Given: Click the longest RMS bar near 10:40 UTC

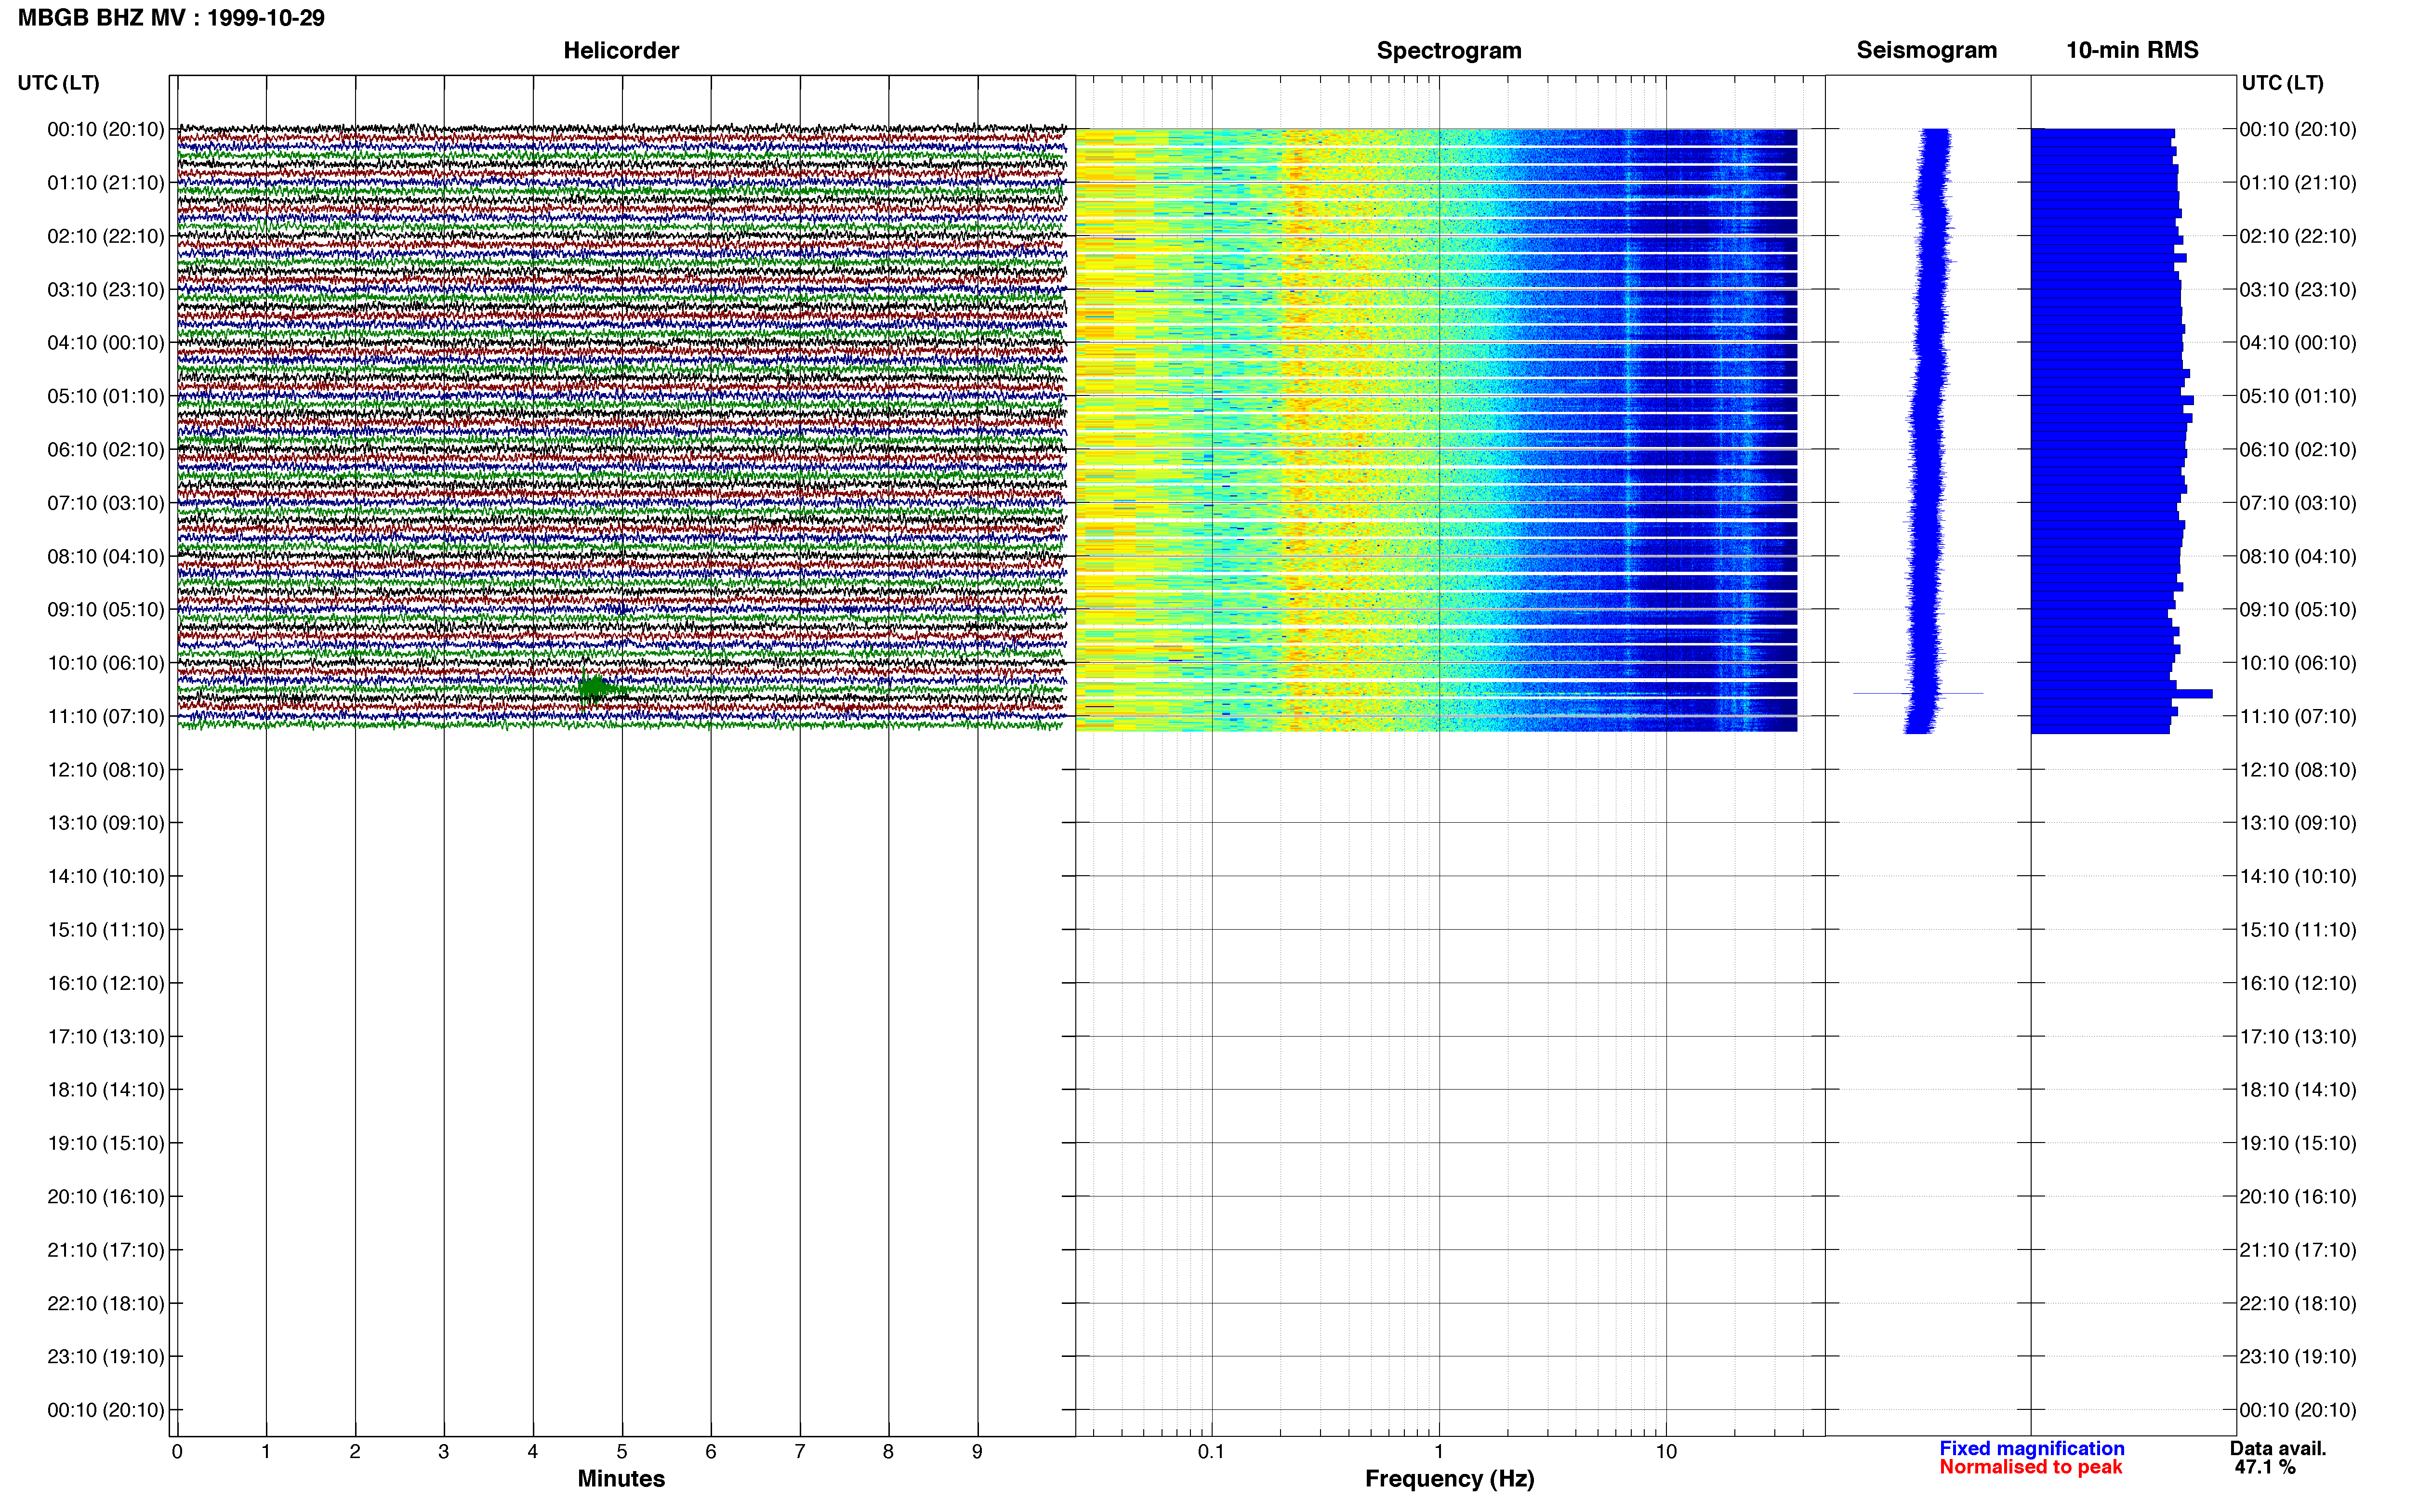Looking at the screenshot, I should [2121, 693].
